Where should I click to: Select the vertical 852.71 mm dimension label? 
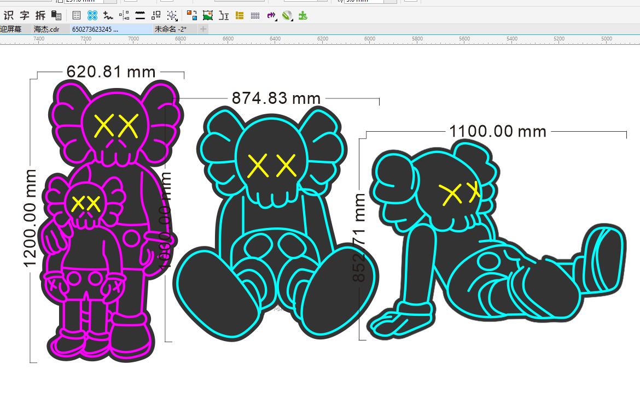[x=359, y=238]
